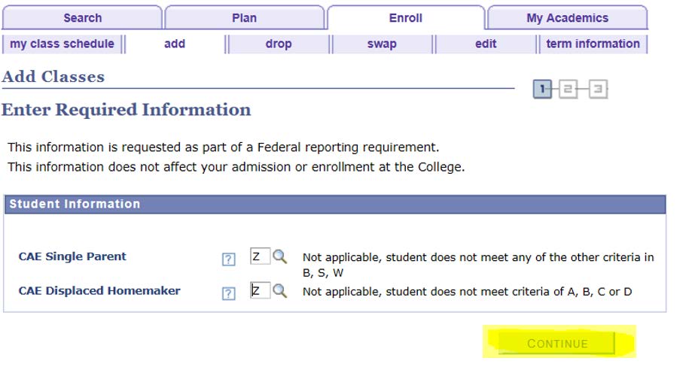Focus the CAE Single Parent code field
Viewport: 689px width, 367px height.
[x=259, y=257]
